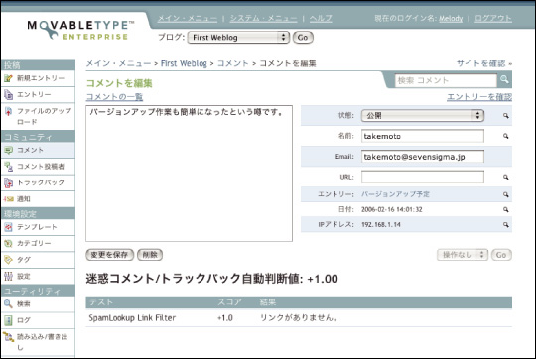Open システム・メニュー in top navigation
This screenshot has width=536, height=359.
263,18
